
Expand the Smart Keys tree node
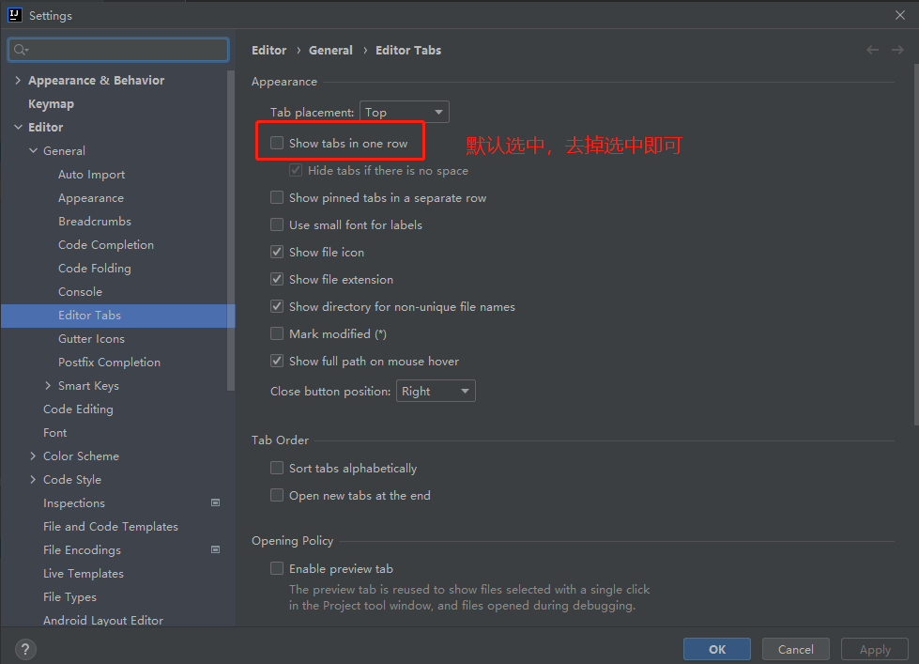49,386
